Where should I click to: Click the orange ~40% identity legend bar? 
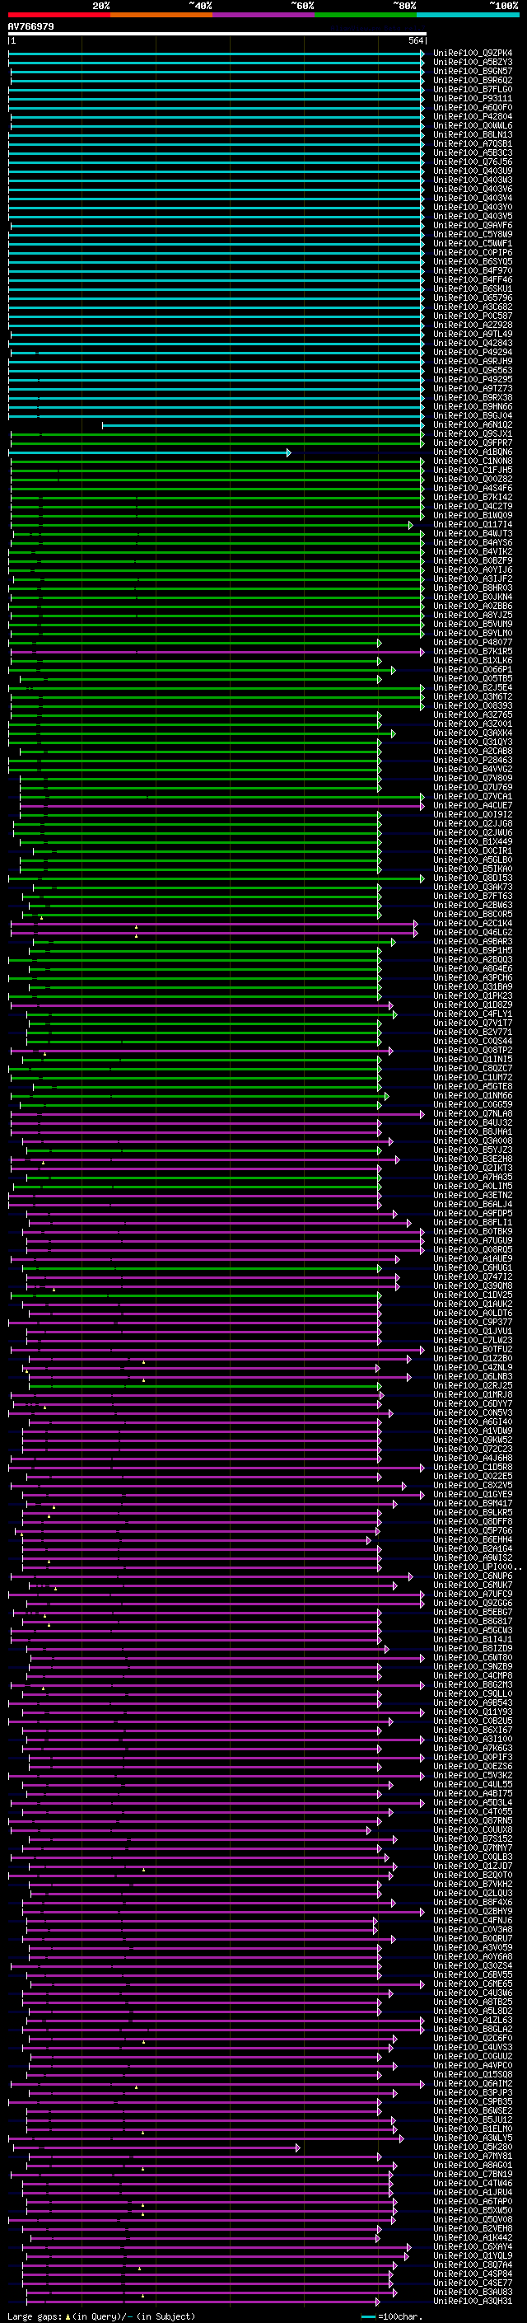(x=161, y=15)
